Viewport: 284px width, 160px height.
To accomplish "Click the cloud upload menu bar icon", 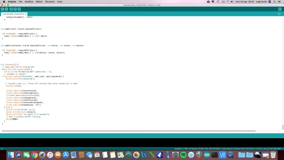I will coord(208,2).
